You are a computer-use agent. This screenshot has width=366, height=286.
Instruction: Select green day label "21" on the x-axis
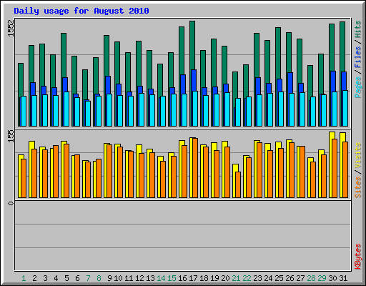pos(236,278)
